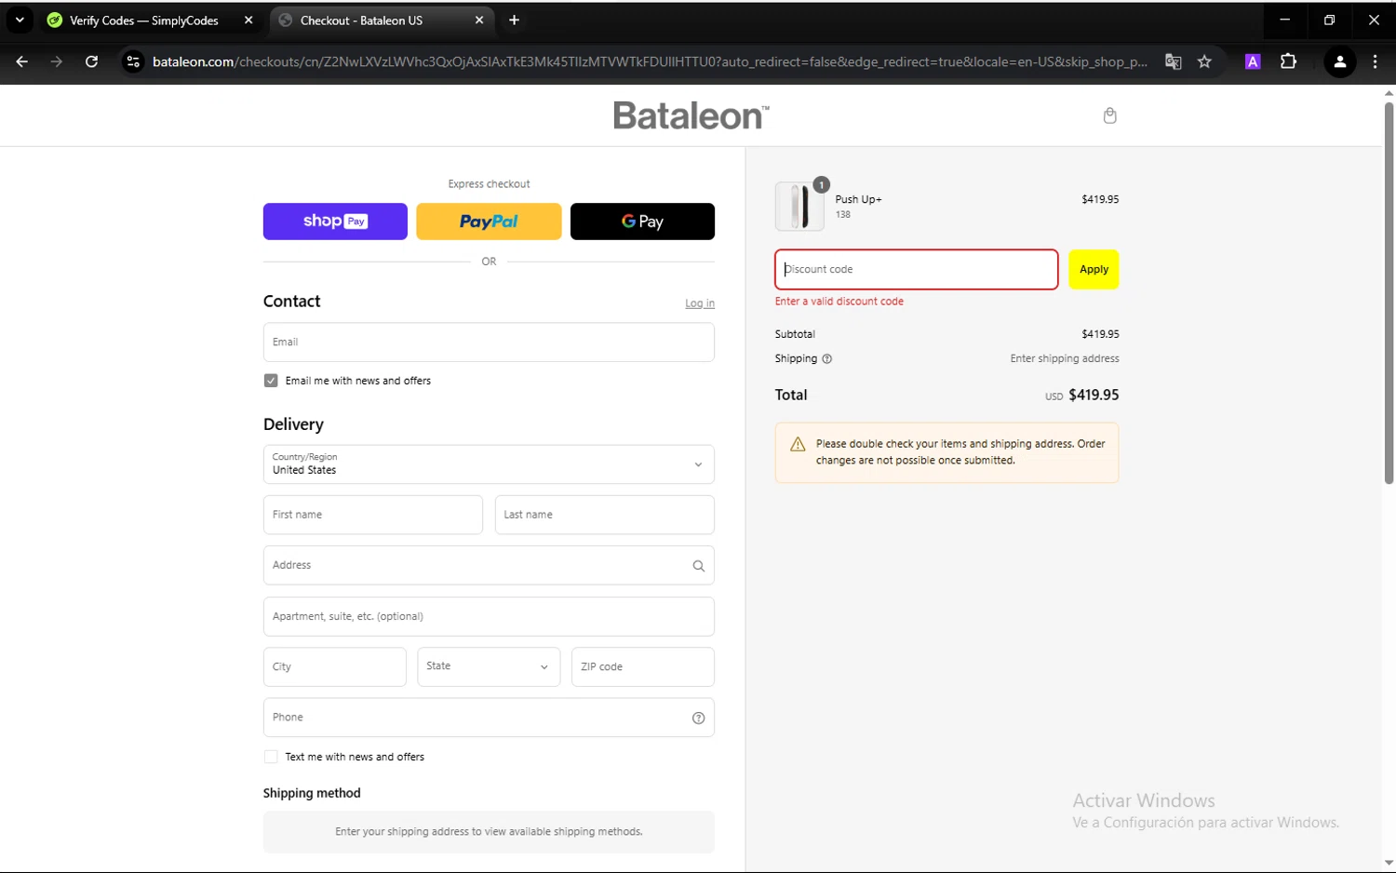Open the browser profile avatar
The height and width of the screenshot is (873, 1396).
1340,61
